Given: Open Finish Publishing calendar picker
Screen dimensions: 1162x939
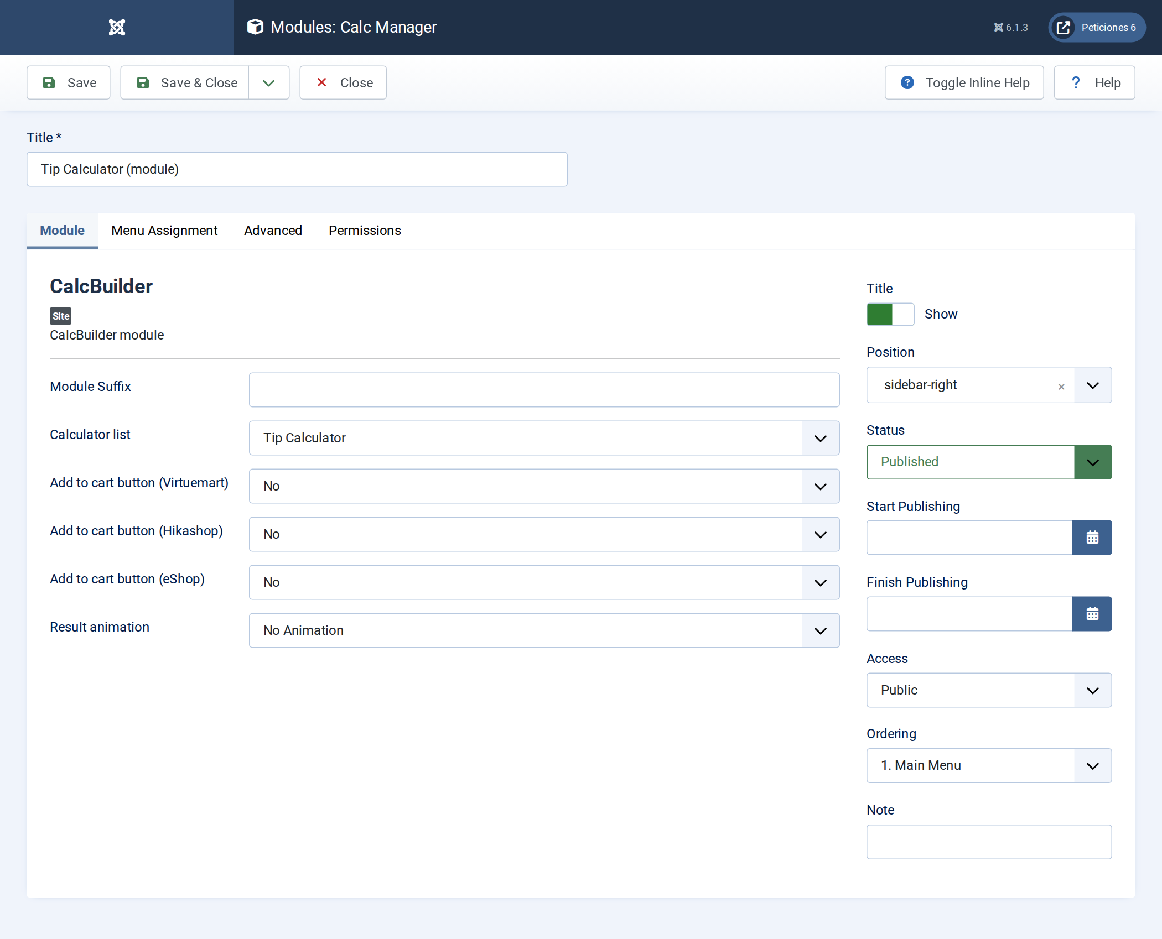Looking at the screenshot, I should click(x=1092, y=614).
